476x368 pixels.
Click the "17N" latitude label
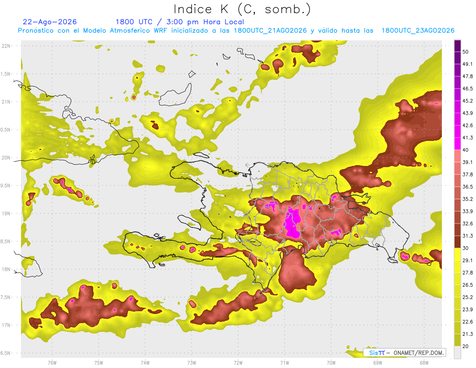coord(6,325)
